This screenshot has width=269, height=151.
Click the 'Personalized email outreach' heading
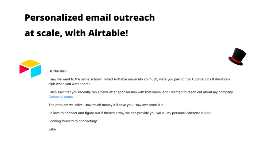pyautogui.click(x=90, y=18)
